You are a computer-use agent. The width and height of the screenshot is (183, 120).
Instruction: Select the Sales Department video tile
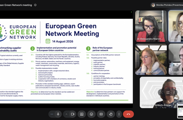coord(151,59)
